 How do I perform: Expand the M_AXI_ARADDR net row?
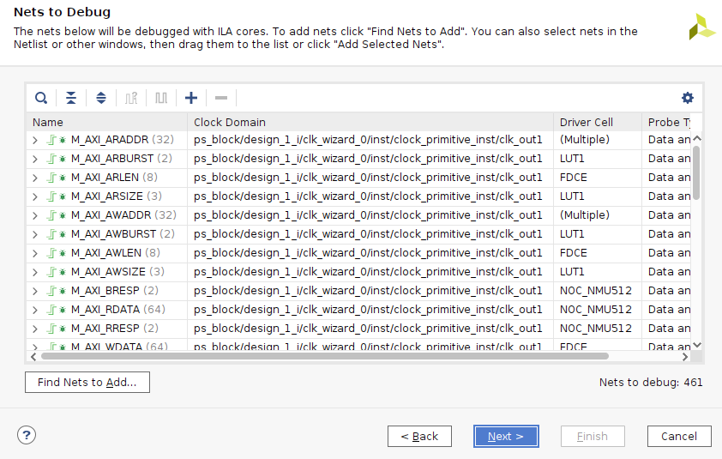point(35,140)
